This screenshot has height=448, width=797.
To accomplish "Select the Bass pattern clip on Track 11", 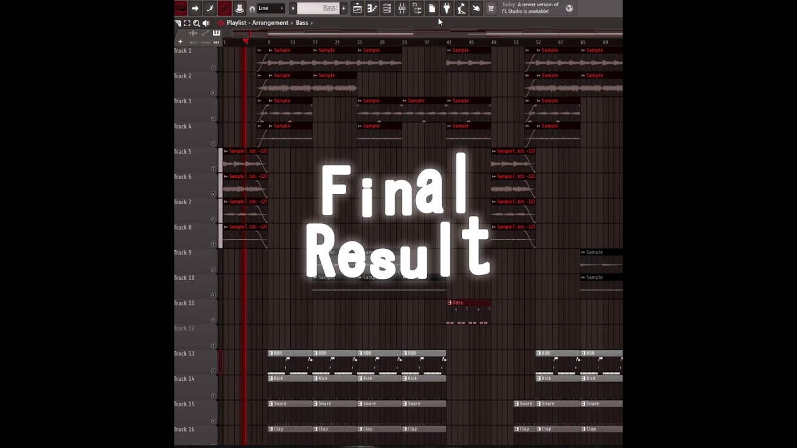I will pos(469,313).
